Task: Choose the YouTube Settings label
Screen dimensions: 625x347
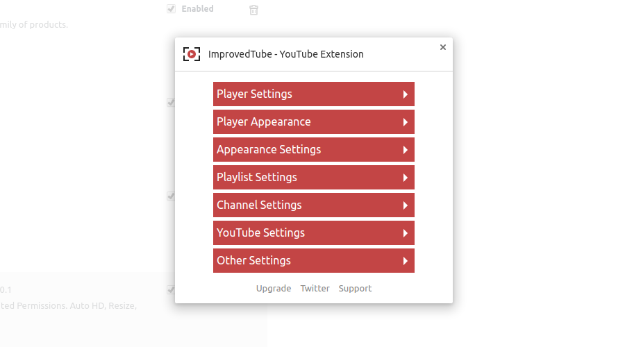Action: 260,233
